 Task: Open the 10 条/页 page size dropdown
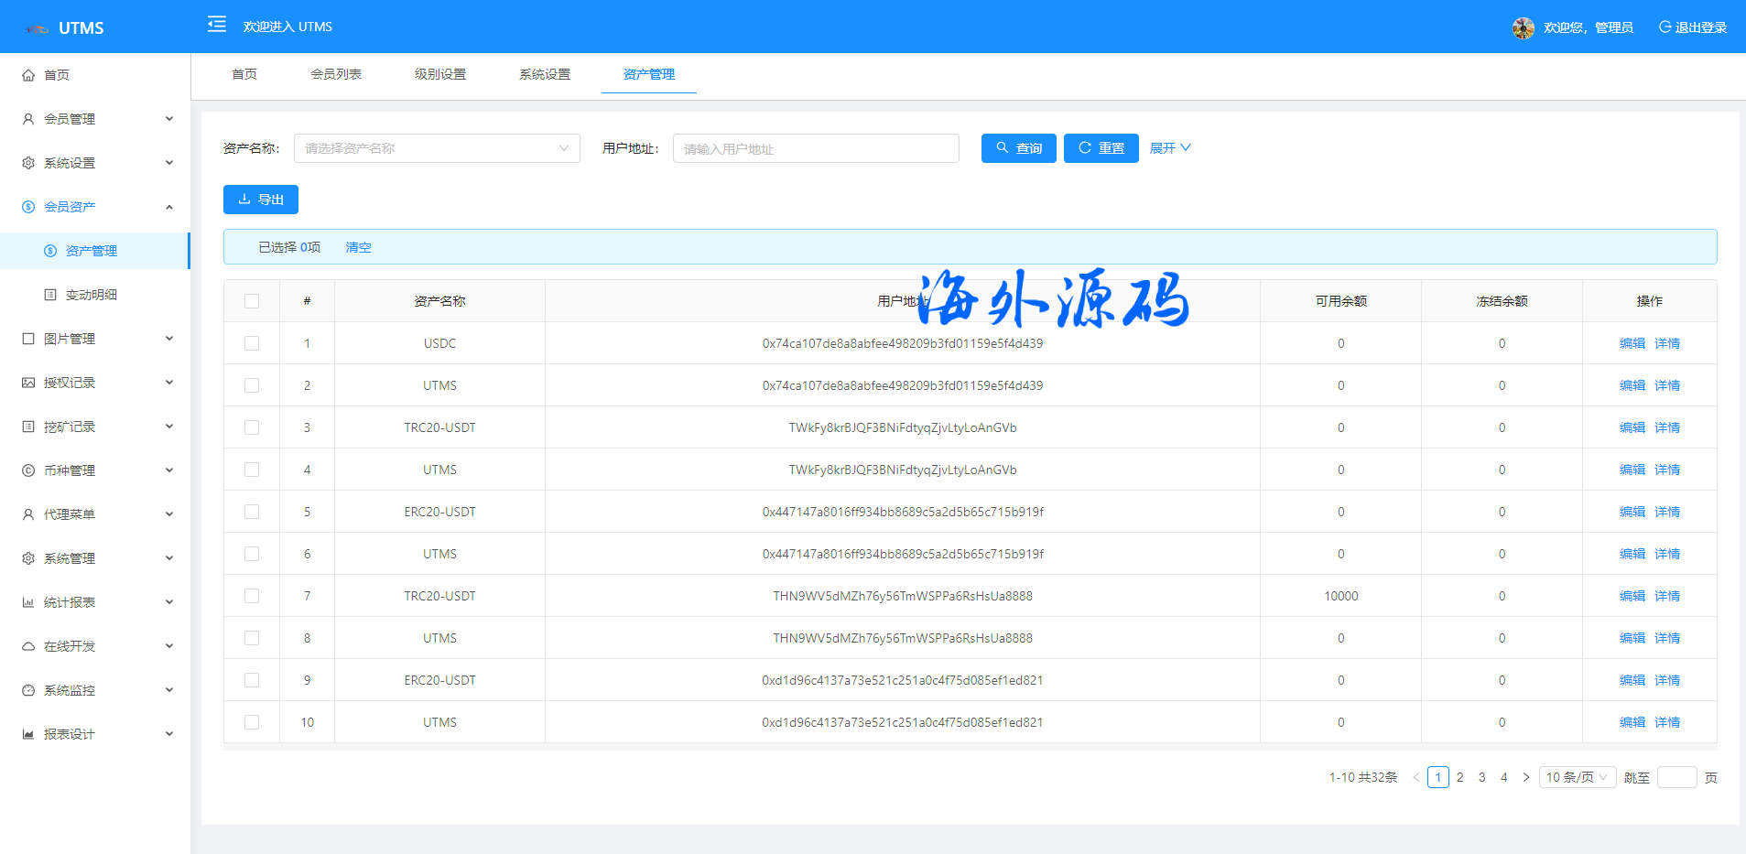pyautogui.click(x=1577, y=777)
